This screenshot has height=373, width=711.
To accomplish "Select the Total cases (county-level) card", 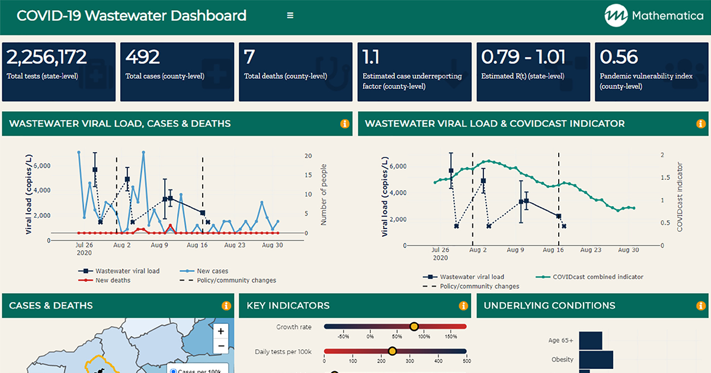I will (178, 72).
